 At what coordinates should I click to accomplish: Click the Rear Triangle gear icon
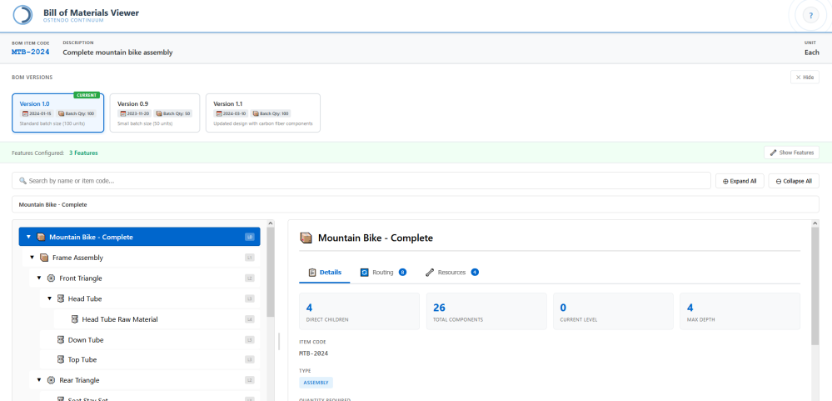click(51, 380)
